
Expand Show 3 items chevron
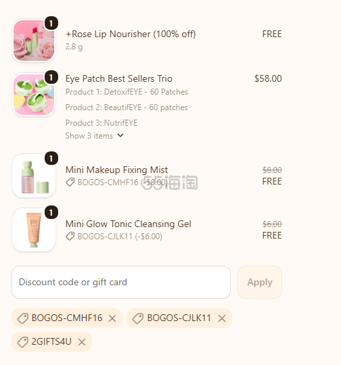tap(120, 135)
